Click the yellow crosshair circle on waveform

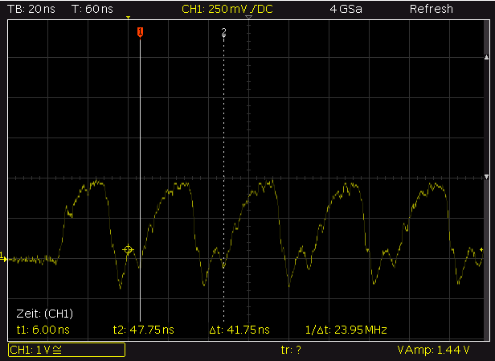[128, 250]
